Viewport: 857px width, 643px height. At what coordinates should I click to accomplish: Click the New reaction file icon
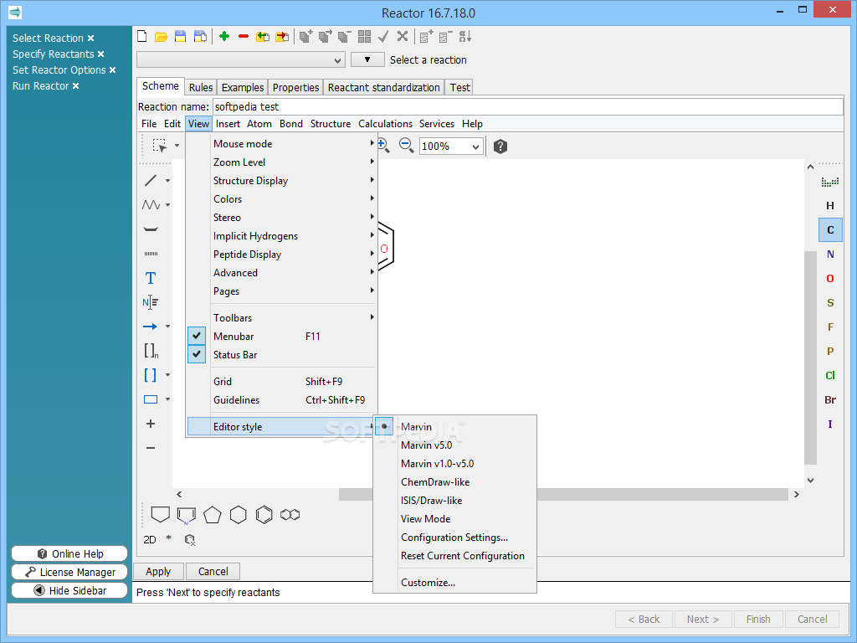click(x=142, y=37)
